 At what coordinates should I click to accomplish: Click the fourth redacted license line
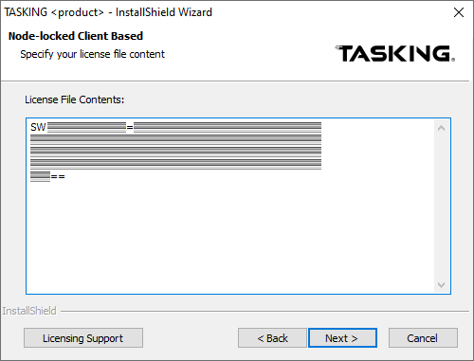point(175,164)
